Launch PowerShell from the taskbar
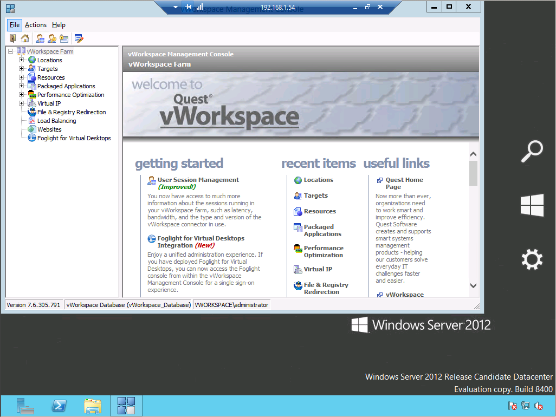 (x=59, y=406)
